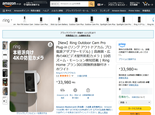Open ライフ navigation item
Screen dimensions: 155x115
[94, 11]
